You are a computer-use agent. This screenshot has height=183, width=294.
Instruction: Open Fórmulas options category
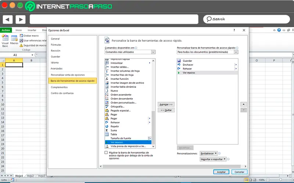[56, 45]
